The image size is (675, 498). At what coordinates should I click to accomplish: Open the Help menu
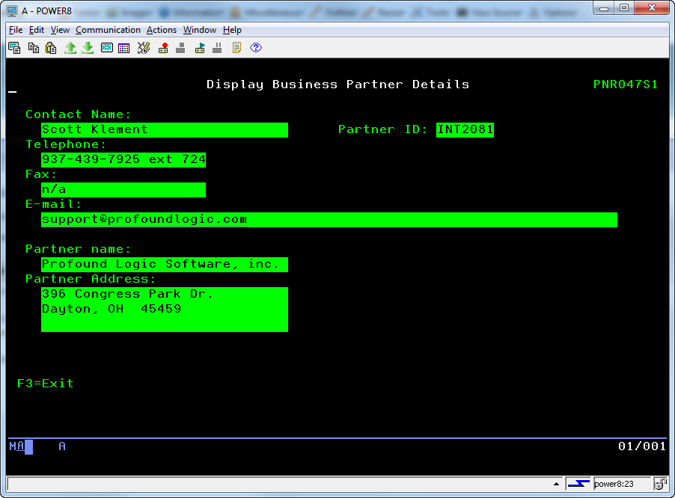232,30
